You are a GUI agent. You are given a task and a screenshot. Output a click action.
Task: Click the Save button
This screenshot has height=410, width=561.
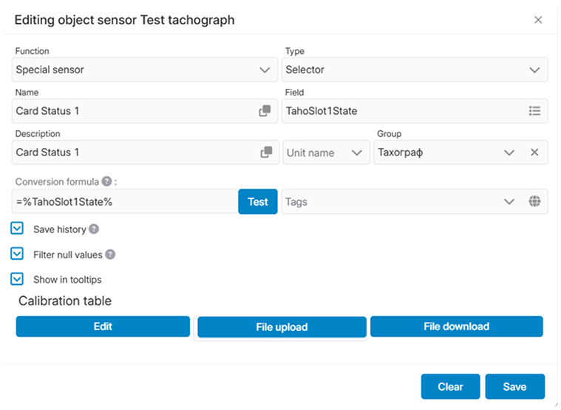514,386
